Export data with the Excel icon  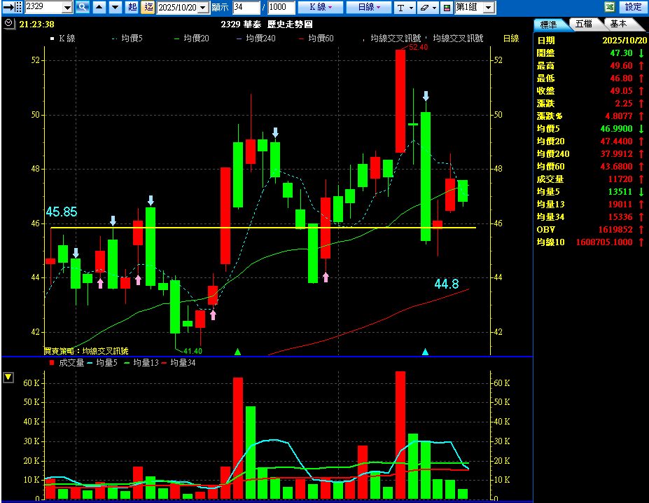(609, 7)
